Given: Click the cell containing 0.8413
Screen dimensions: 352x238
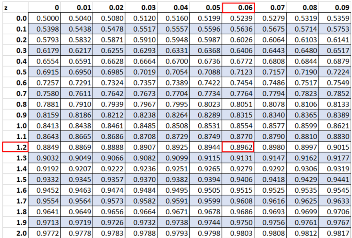Looking at the screenshot, I should (x=45, y=126).
